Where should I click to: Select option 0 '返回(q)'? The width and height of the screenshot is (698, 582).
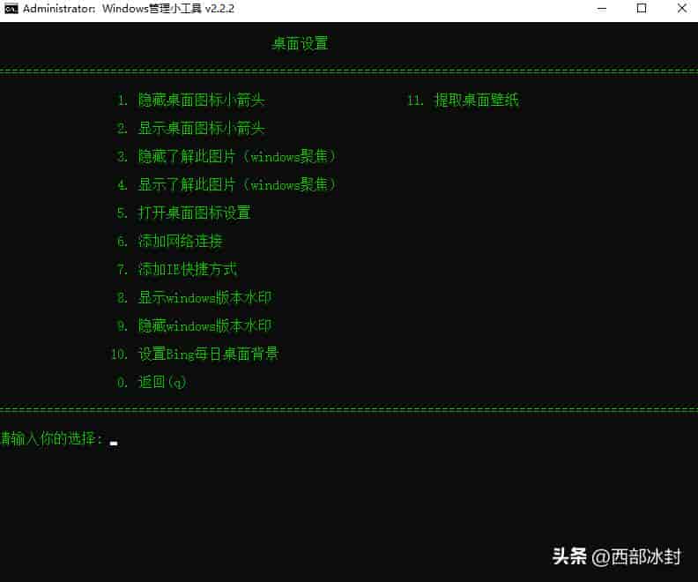point(151,382)
